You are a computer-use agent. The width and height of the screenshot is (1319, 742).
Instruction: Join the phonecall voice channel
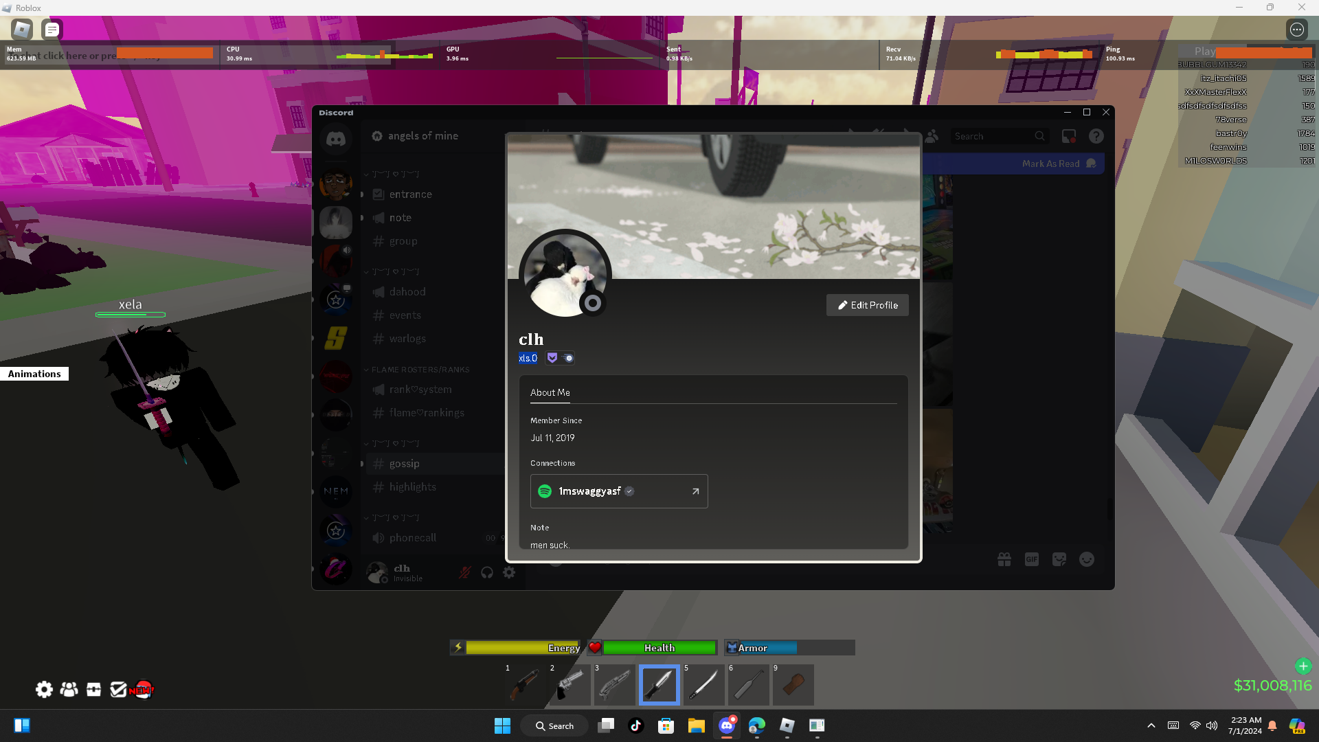[436, 538]
